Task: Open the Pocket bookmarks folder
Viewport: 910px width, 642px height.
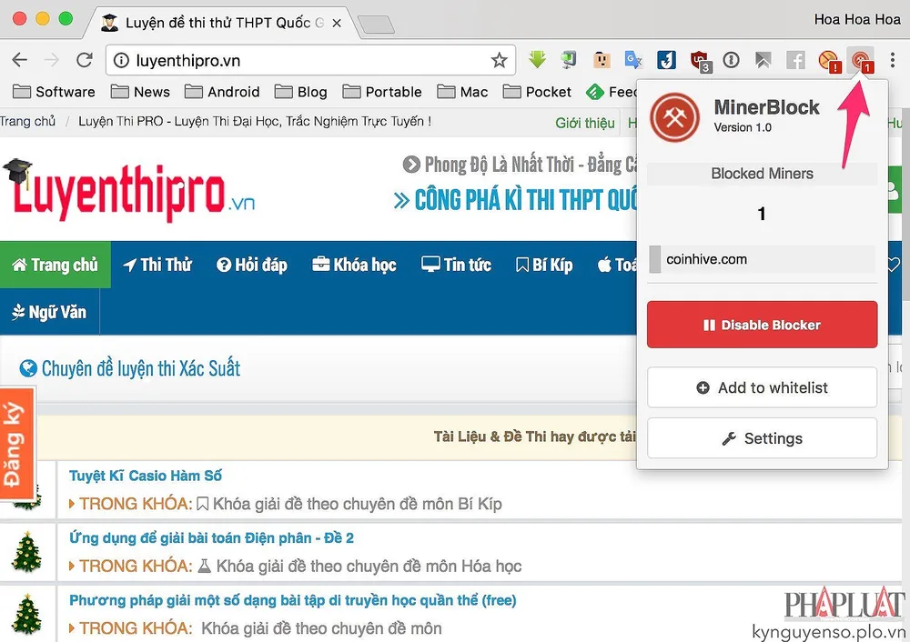Action: 537,92
